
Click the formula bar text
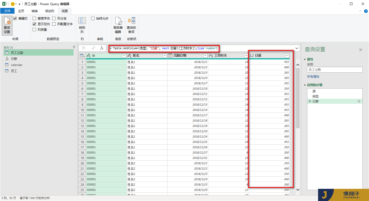pos(163,48)
